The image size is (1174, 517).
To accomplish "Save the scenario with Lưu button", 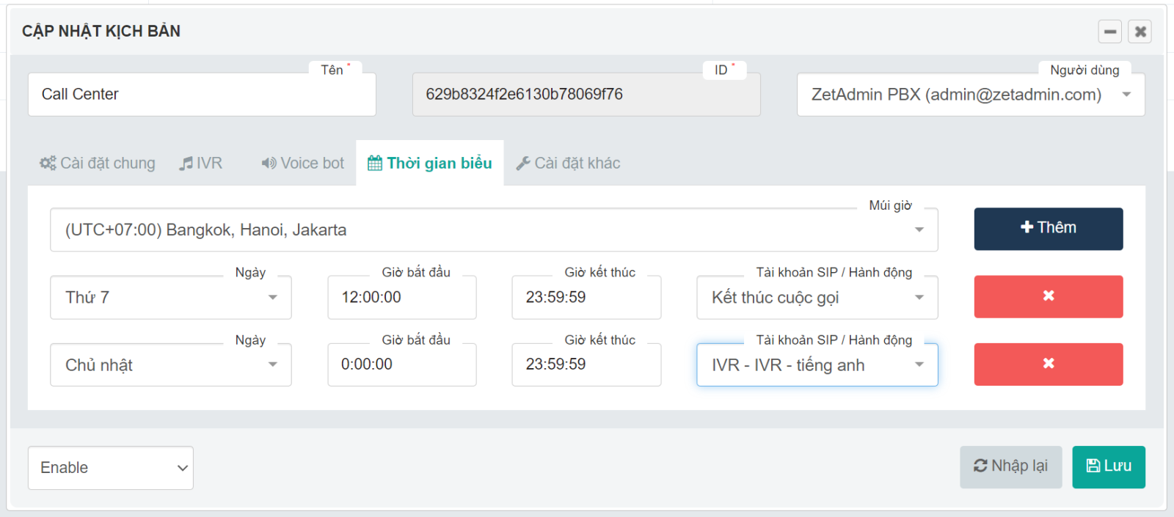I will (1108, 466).
